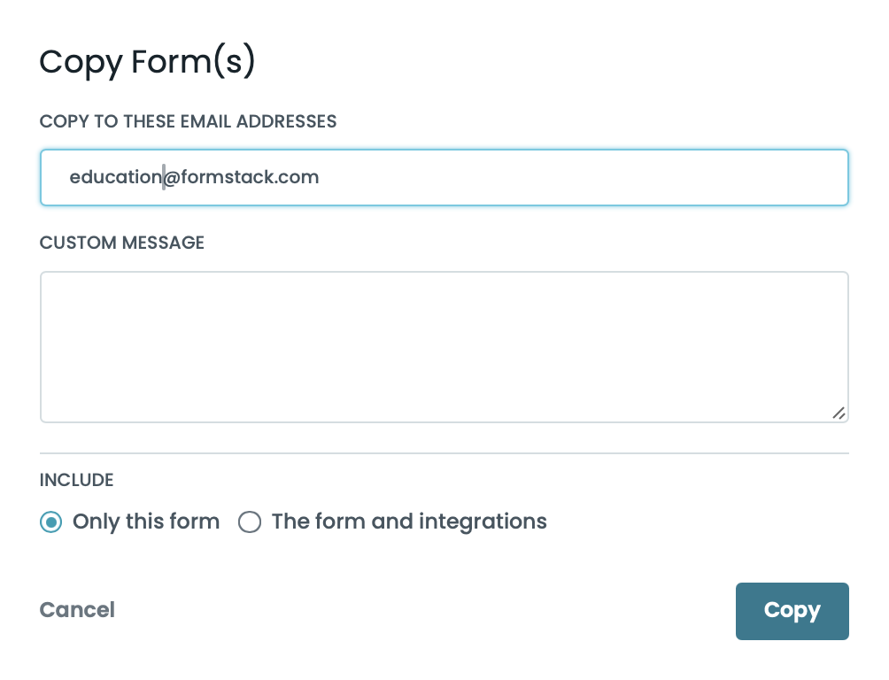Click the word 'education' in email field
This screenshot has width=889, height=680.
click(x=113, y=177)
